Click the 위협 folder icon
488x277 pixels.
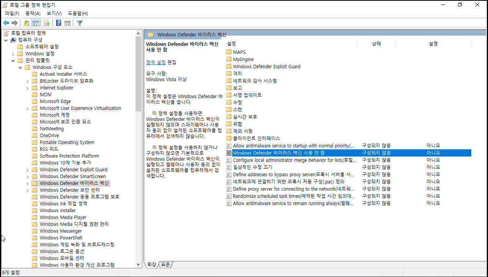[x=229, y=124]
